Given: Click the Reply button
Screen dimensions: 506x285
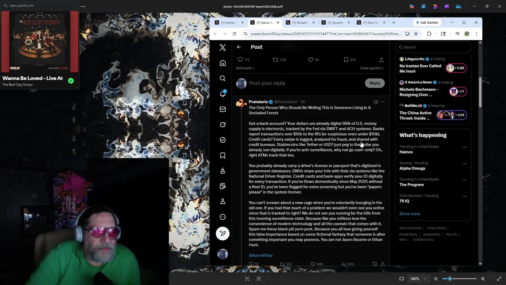Looking at the screenshot, I should coord(375,83).
